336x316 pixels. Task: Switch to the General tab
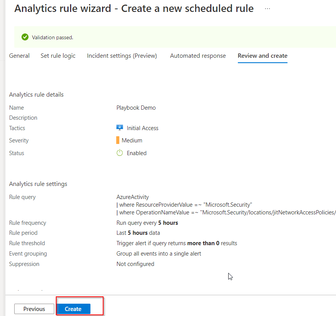pos(19,56)
